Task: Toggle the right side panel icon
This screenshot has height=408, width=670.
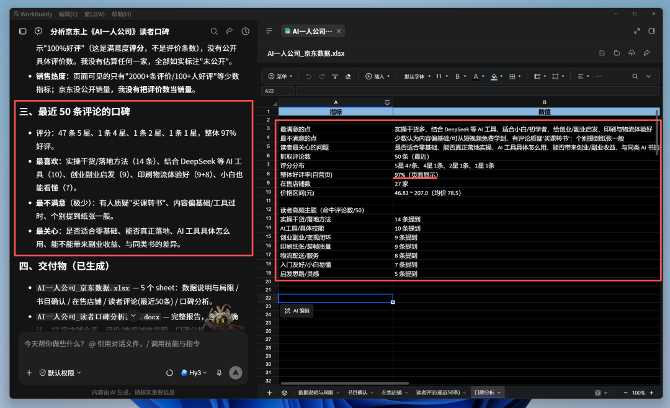Action: tap(652, 31)
